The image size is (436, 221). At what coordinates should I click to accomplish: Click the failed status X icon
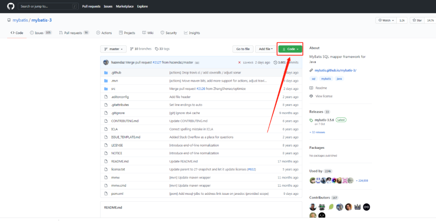point(239,63)
